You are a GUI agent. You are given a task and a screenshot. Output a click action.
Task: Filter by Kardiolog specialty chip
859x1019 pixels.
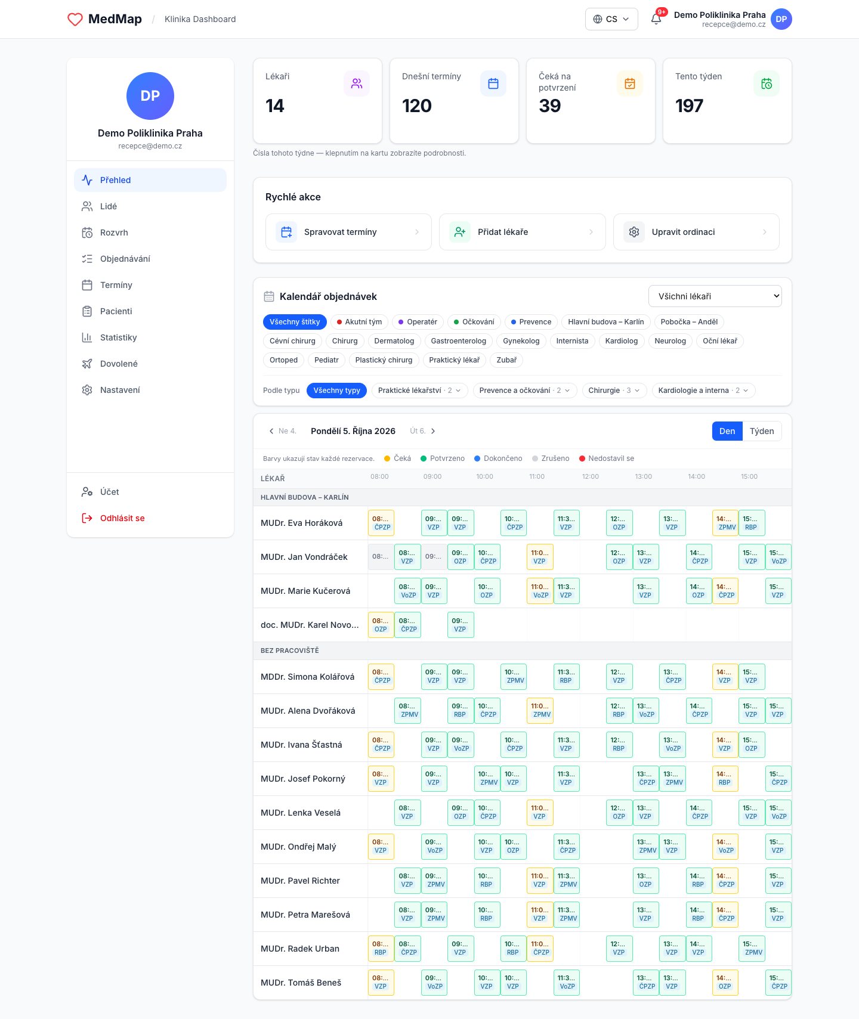click(x=622, y=341)
